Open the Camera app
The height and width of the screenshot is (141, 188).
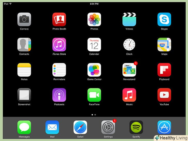point(24,19)
